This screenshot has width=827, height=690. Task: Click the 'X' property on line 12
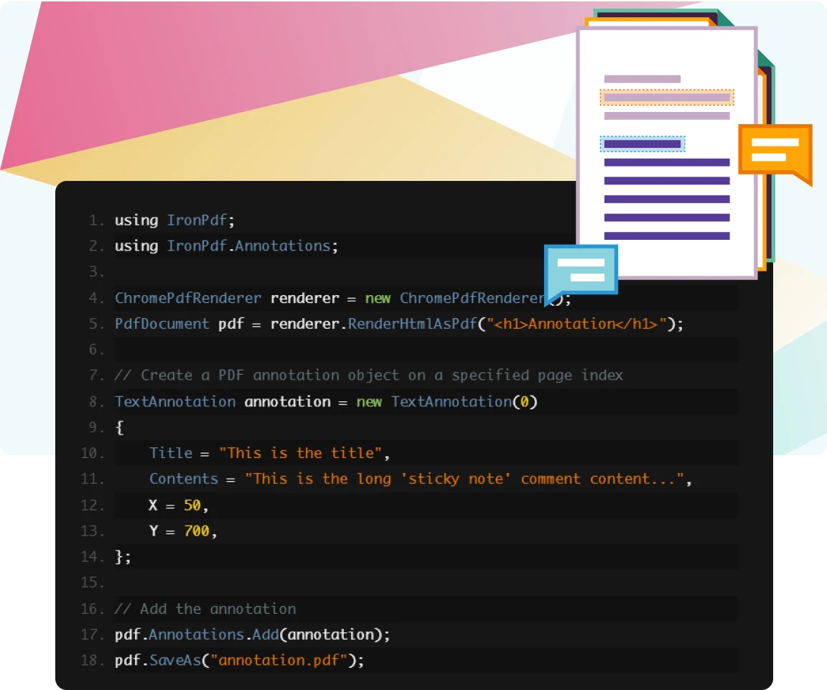153,505
